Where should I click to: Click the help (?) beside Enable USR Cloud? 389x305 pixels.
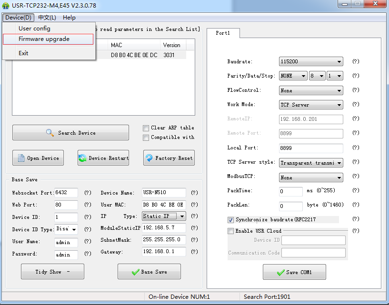(x=356, y=231)
